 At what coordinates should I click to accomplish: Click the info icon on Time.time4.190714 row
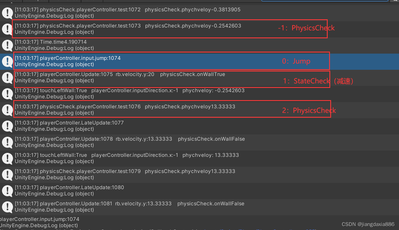7,45
